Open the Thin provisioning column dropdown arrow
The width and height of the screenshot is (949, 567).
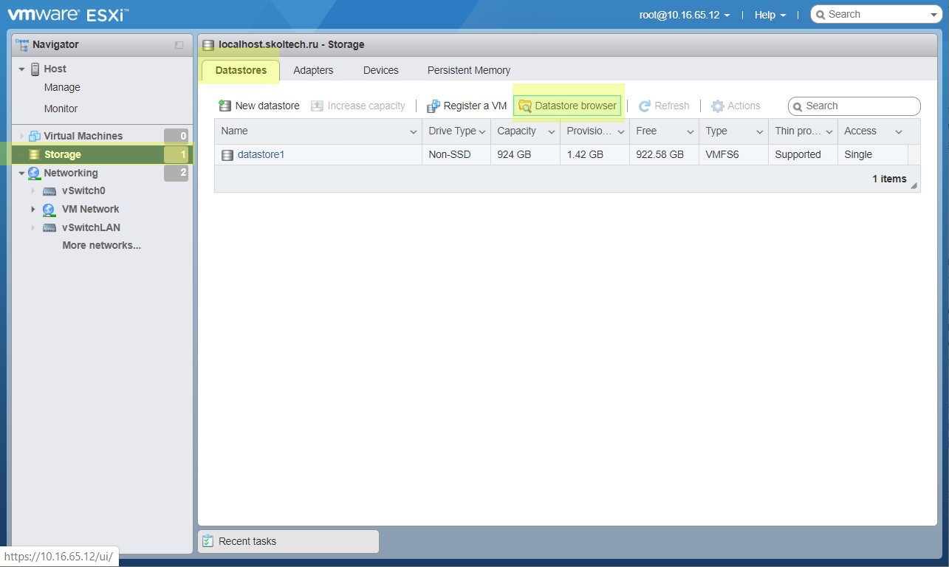click(x=829, y=131)
